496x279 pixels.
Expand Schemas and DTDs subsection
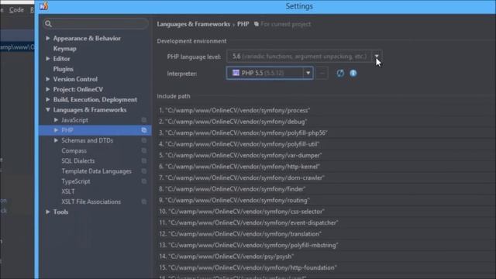click(x=56, y=140)
